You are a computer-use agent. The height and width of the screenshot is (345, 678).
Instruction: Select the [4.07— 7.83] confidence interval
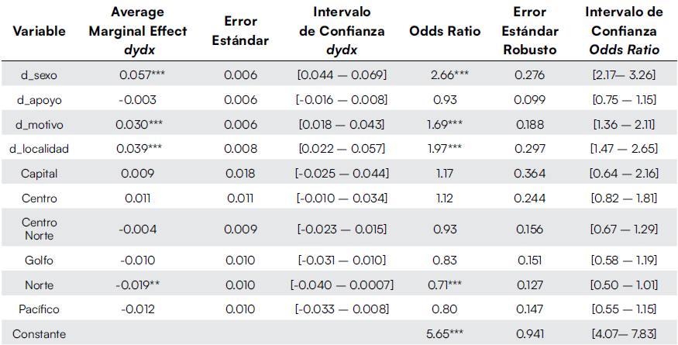tap(624, 334)
